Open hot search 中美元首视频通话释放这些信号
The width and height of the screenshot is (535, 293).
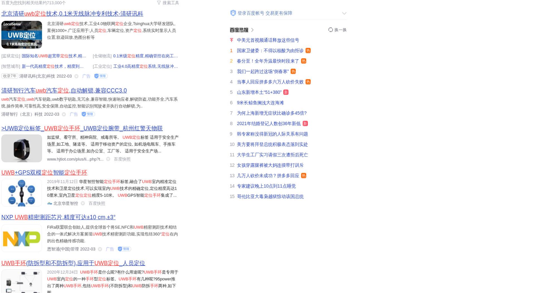coord(268,40)
